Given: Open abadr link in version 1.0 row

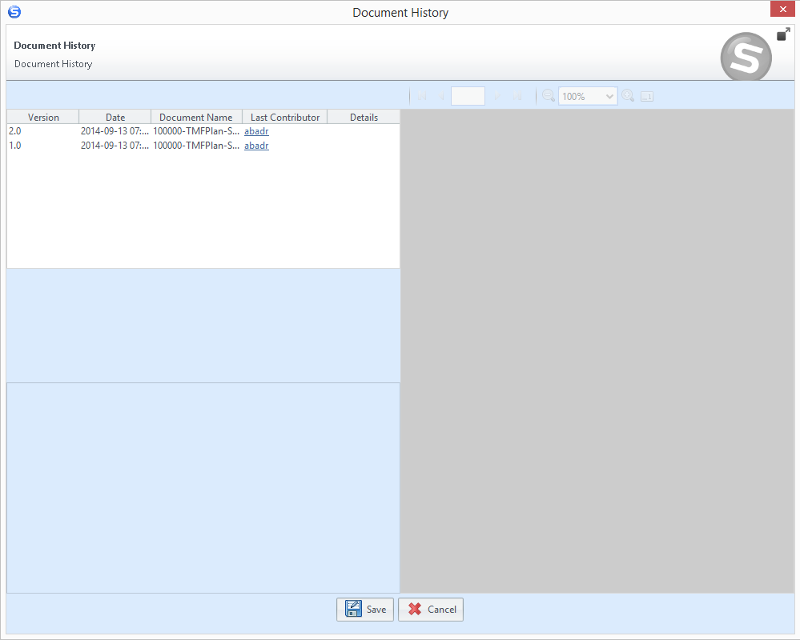Looking at the screenshot, I should point(256,146).
